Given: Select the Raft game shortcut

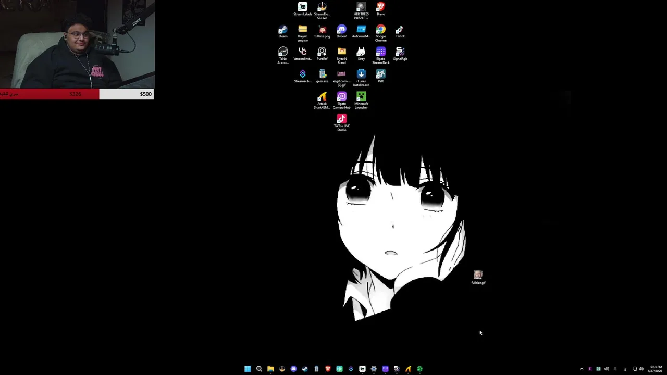Looking at the screenshot, I should pyautogui.click(x=380, y=76).
